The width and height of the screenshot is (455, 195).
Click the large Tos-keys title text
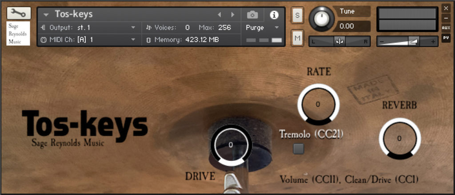[85, 125]
